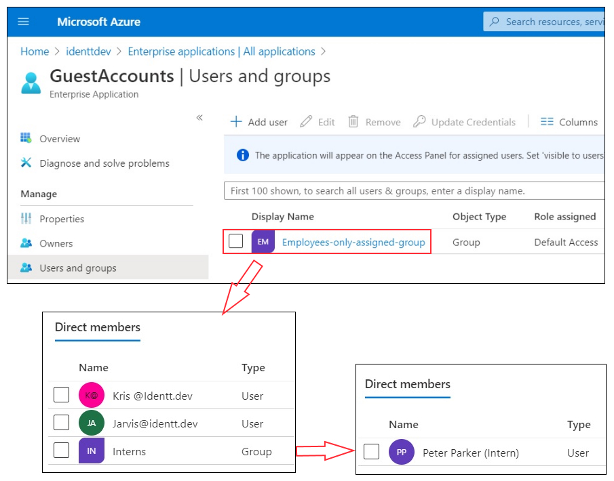614x481 pixels.
Task: Click the blue info icon in banner
Action: click(243, 155)
